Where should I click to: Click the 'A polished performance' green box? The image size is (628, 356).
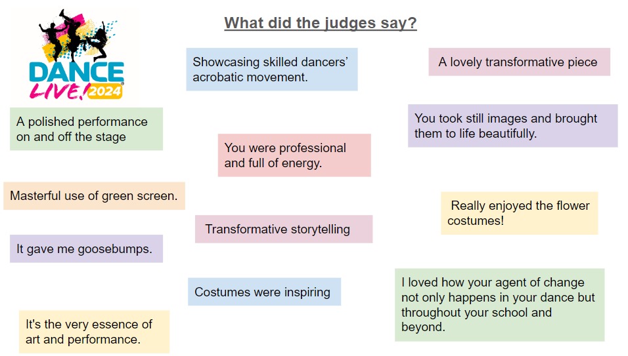[x=86, y=129]
